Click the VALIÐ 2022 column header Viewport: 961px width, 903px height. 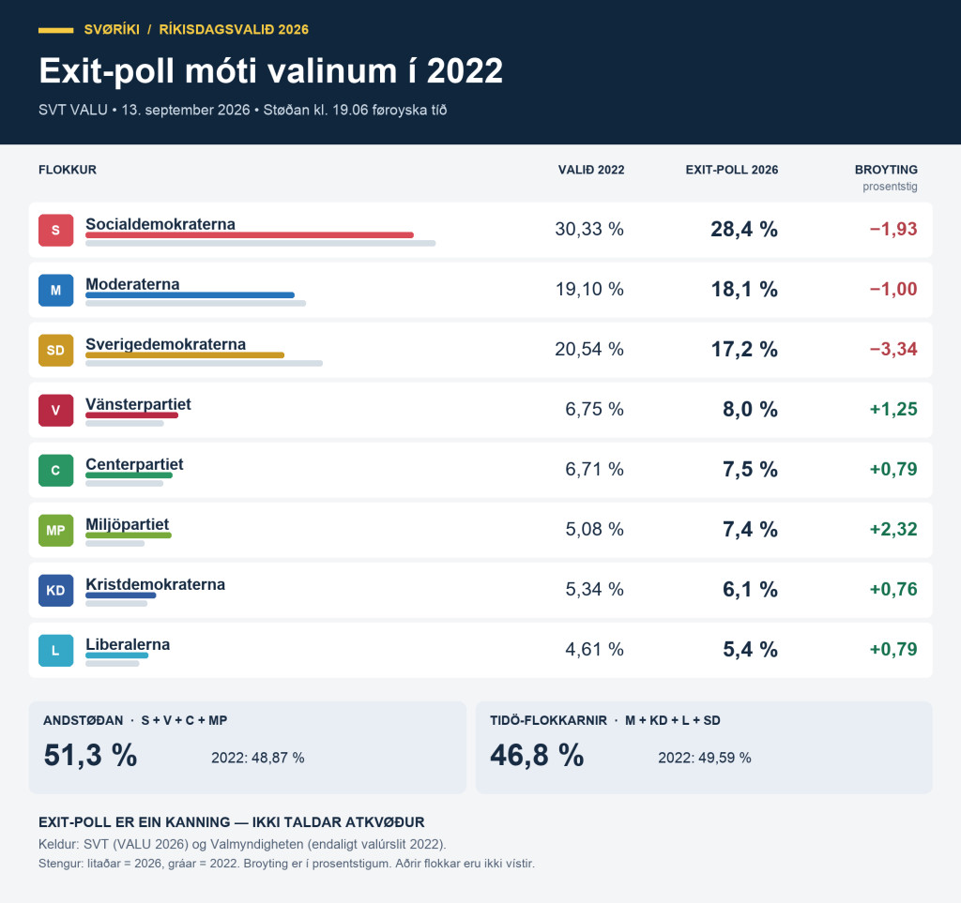click(591, 170)
